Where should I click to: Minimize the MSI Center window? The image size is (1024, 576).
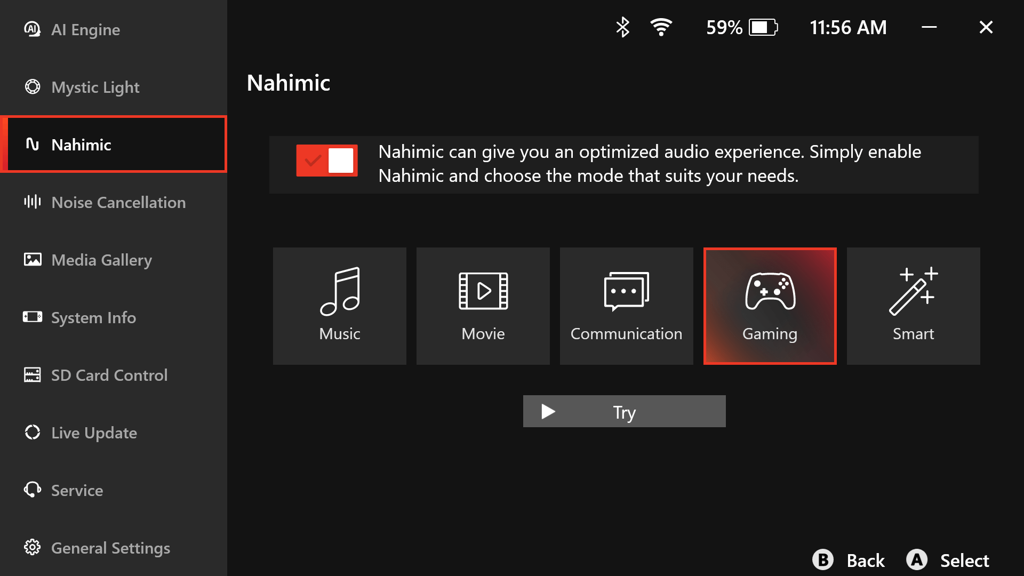(x=930, y=27)
